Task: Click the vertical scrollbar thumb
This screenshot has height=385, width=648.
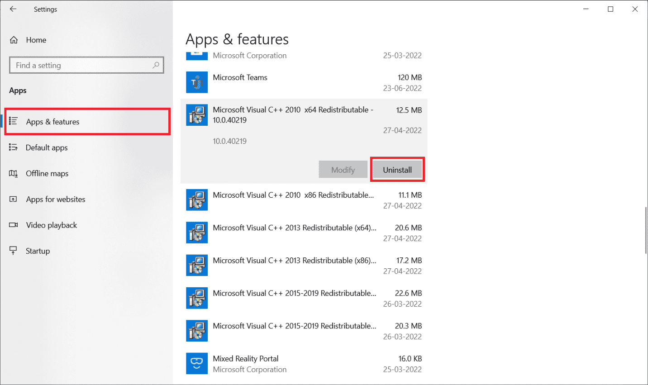Action: pos(646,230)
